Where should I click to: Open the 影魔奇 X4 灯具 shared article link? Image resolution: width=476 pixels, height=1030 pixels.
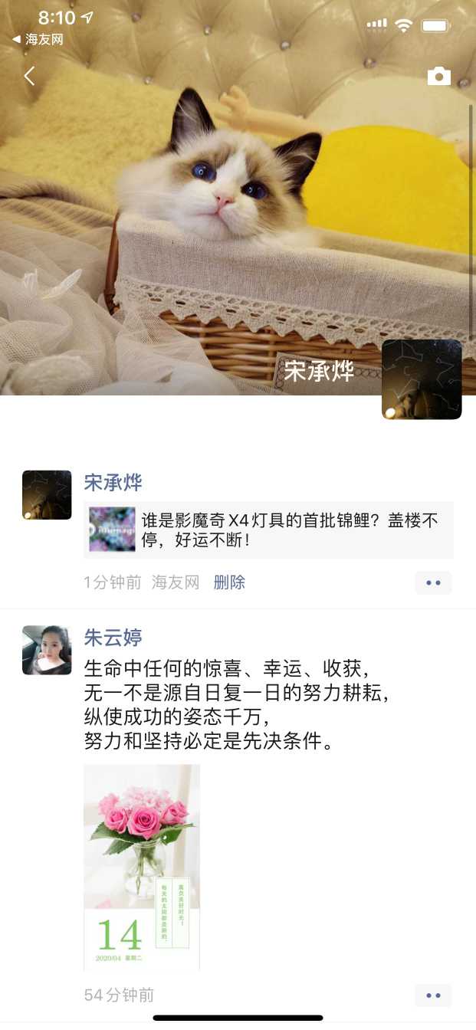268,530
